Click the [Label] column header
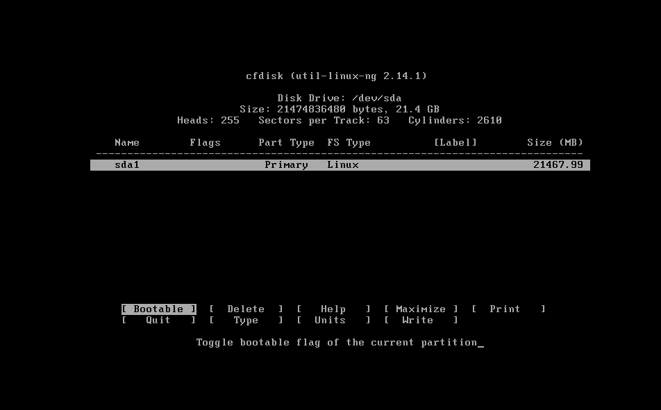 pyautogui.click(x=455, y=143)
